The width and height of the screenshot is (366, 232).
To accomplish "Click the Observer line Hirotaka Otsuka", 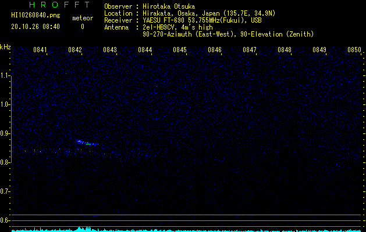I will coord(150,6).
